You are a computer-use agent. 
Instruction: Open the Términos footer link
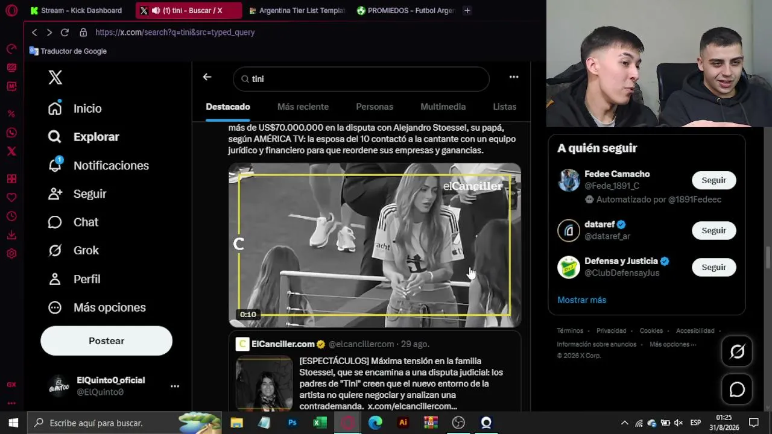point(570,331)
